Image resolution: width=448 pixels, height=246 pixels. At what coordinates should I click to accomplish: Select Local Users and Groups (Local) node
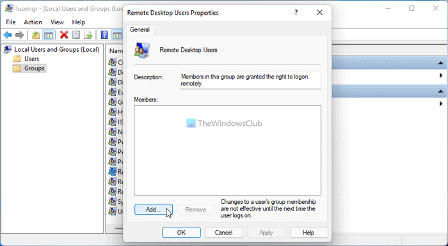coord(56,49)
